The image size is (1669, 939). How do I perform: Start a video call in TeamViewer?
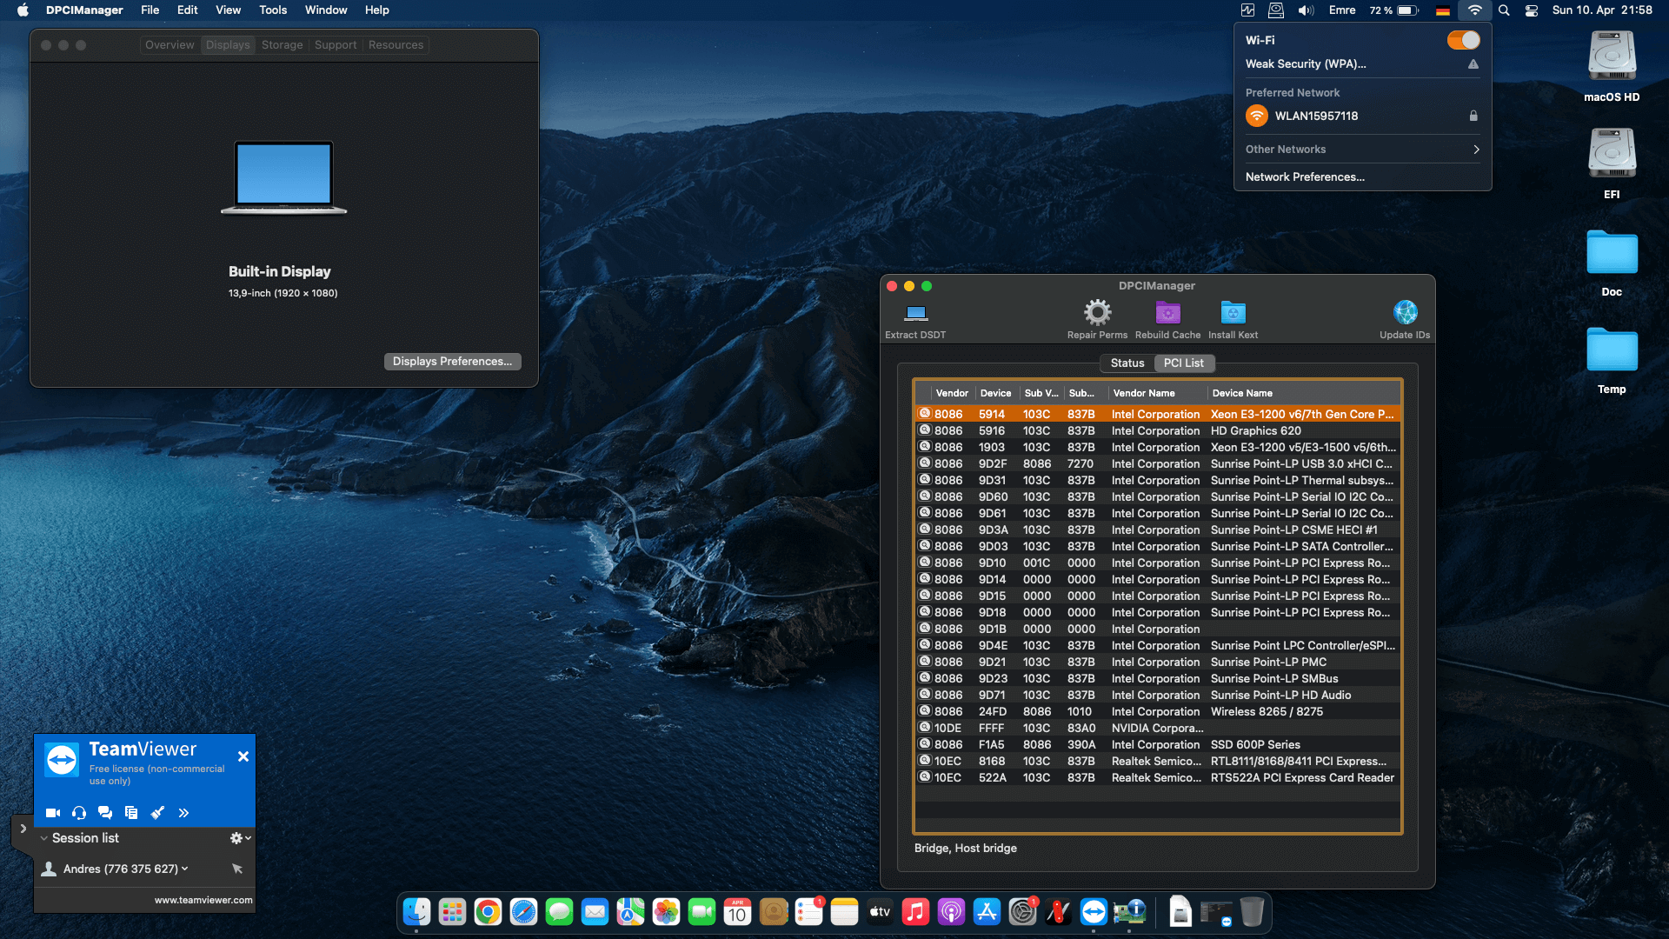point(53,812)
